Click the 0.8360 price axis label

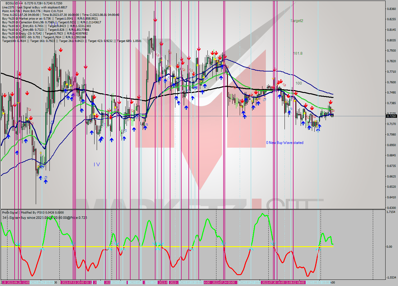coord(391,9)
